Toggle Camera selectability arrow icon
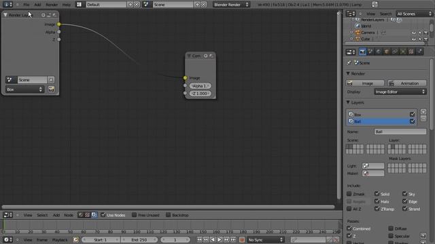Screen dimensions: 435x244 coord(420,33)
